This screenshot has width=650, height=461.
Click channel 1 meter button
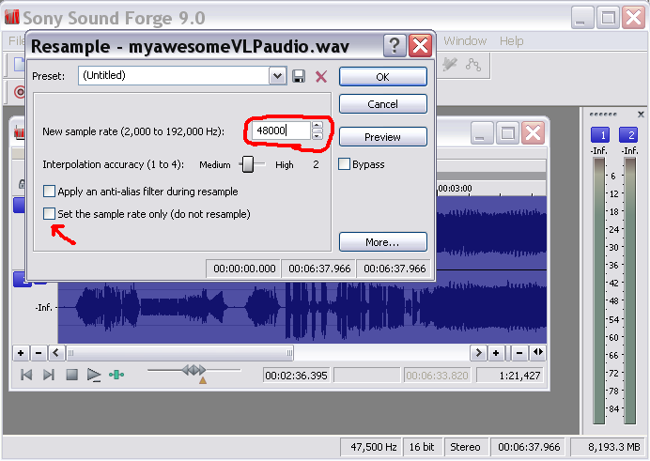[x=600, y=135]
